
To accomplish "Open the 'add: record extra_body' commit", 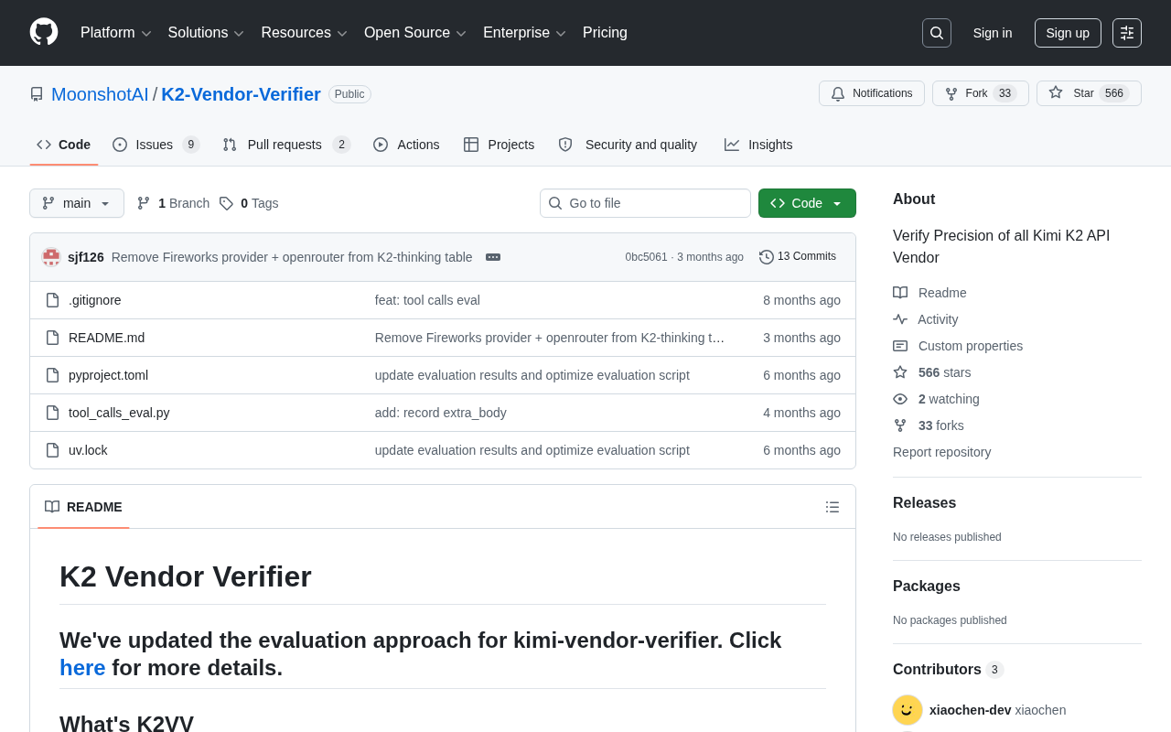I will (x=441, y=413).
